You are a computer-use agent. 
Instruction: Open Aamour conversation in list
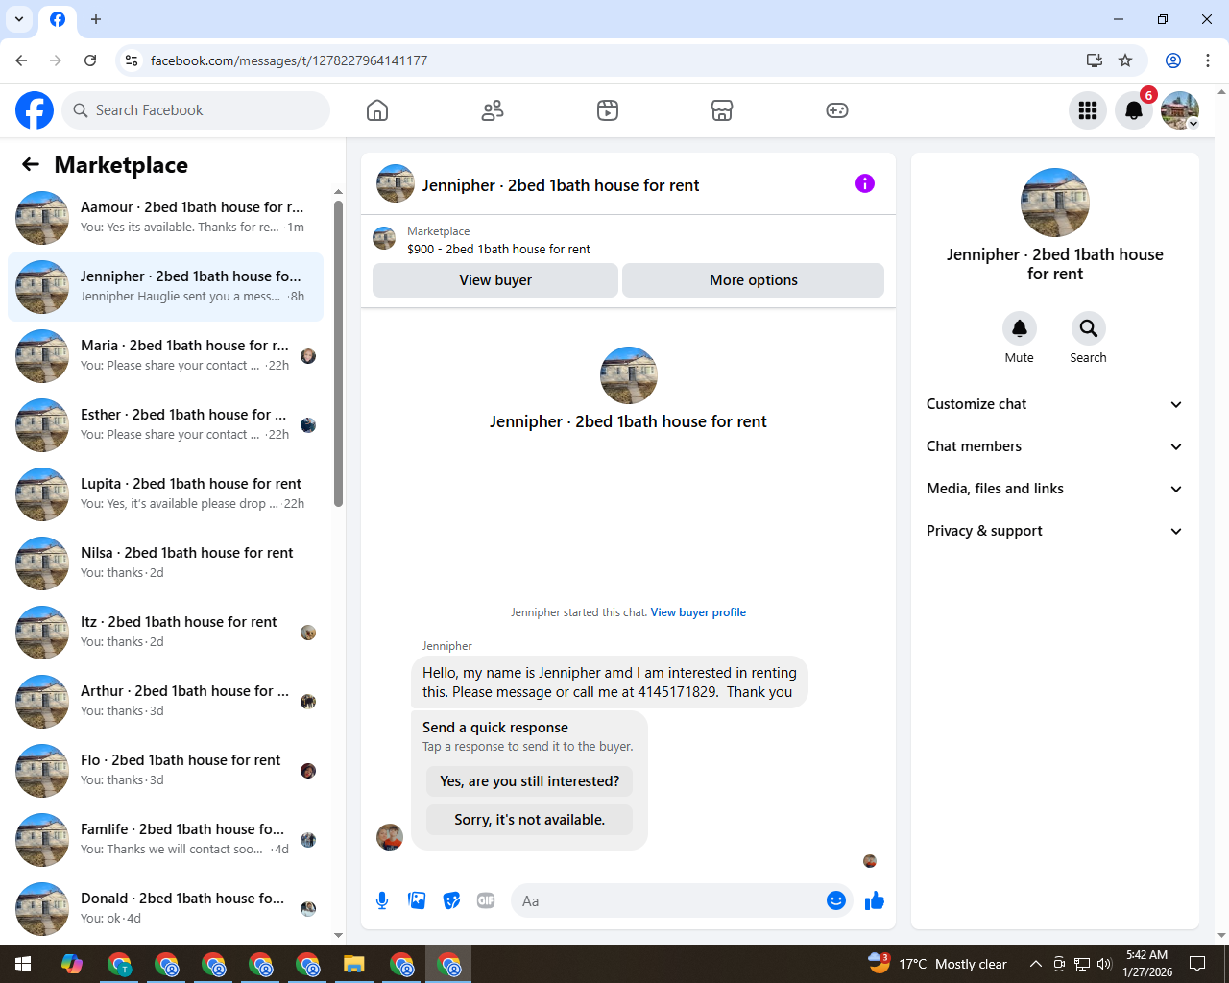(x=165, y=217)
